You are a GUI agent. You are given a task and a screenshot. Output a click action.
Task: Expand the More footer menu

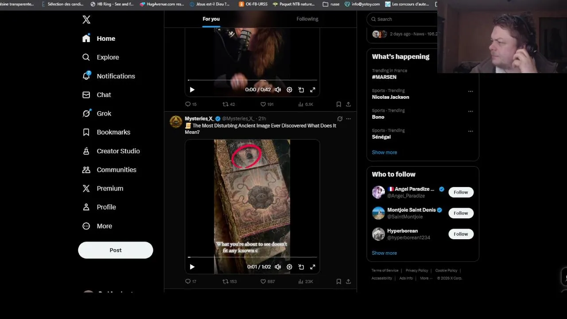click(x=426, y=278)
